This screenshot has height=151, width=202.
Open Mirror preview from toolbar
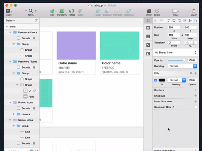click(x=148, y=11)
